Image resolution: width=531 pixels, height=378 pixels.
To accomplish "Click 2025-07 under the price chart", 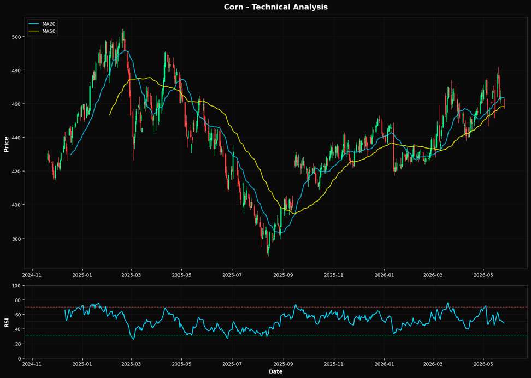I will tap(232, 275).
